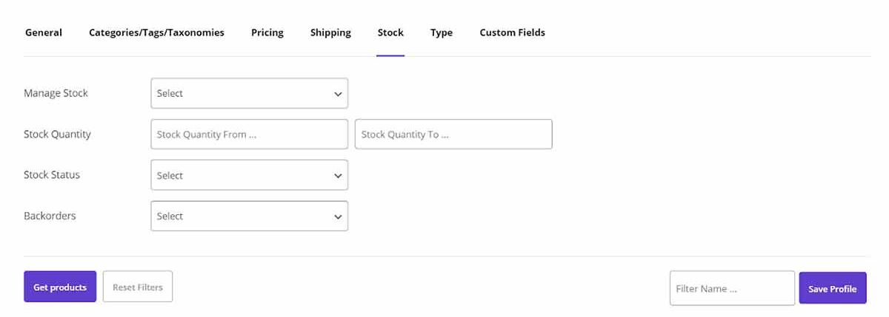This screenshot has width=889, height=317.
Task: Go to Custom Fields tab
Action: (x=512, y=33)
